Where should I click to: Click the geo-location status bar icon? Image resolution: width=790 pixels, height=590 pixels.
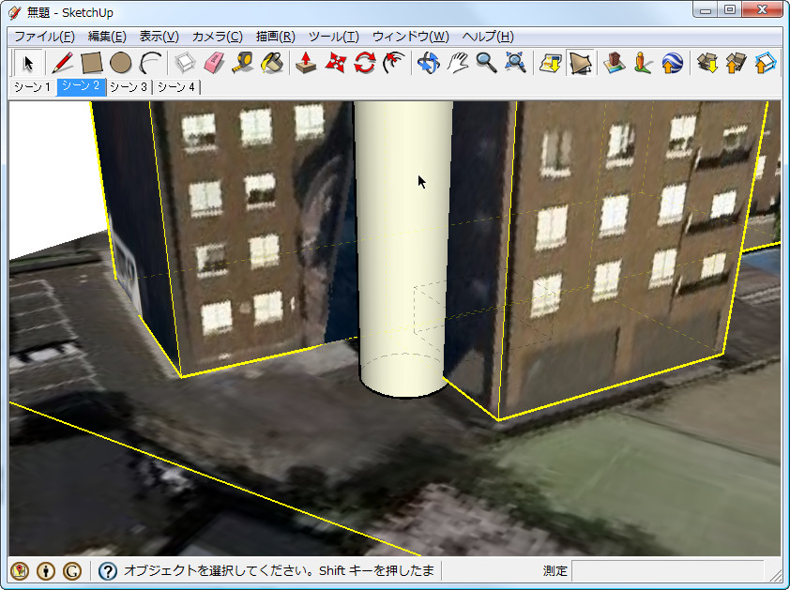click(x=20, y=571)
